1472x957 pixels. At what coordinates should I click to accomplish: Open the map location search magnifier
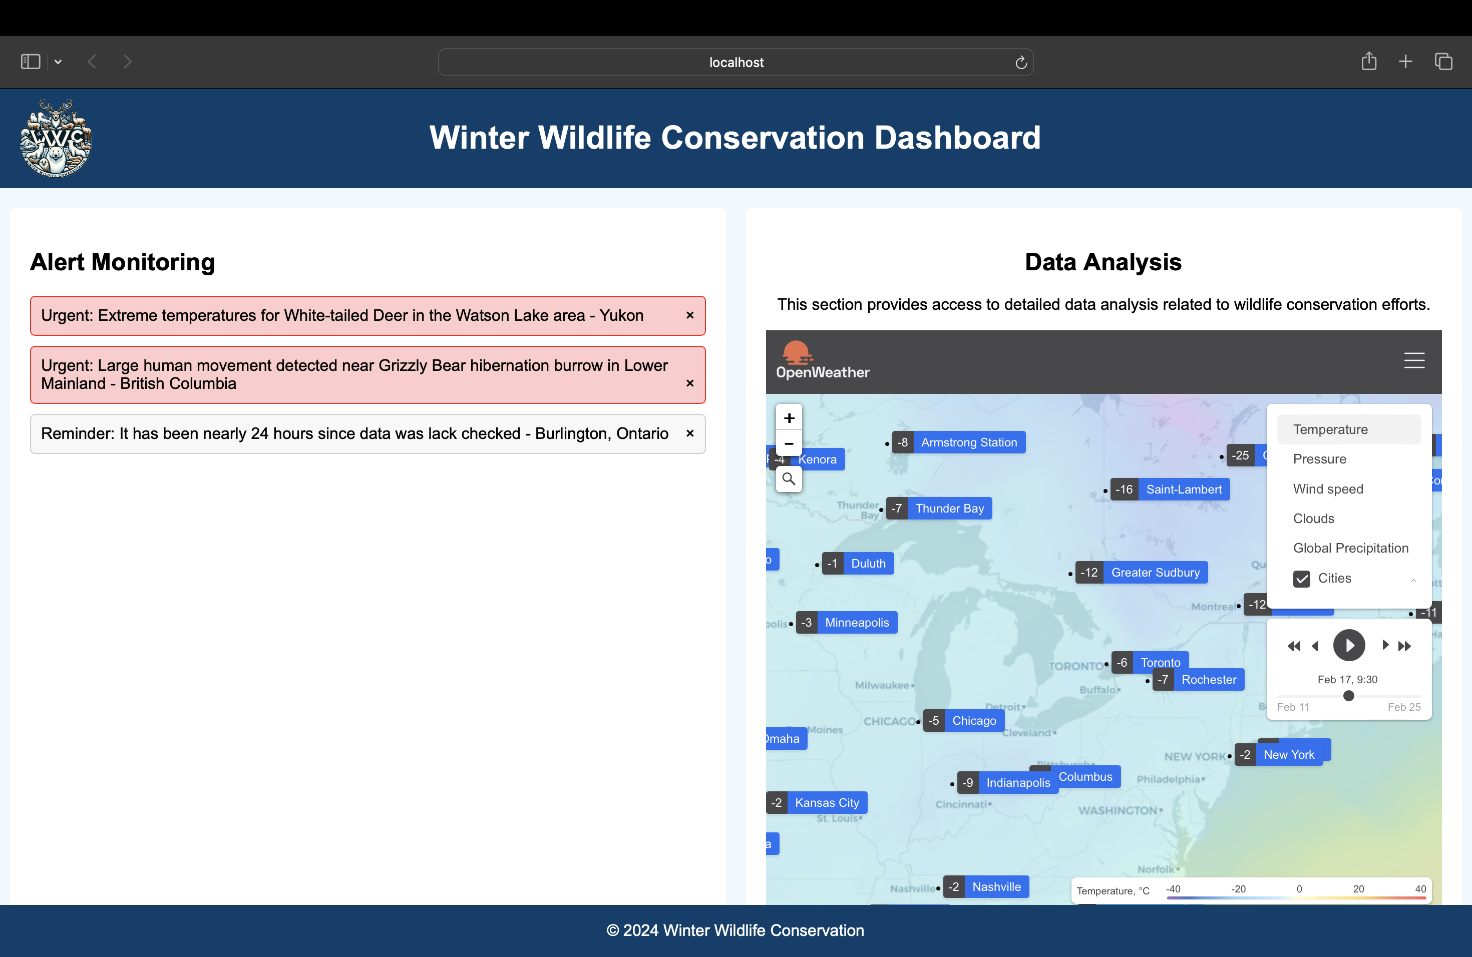click(789, 478)
